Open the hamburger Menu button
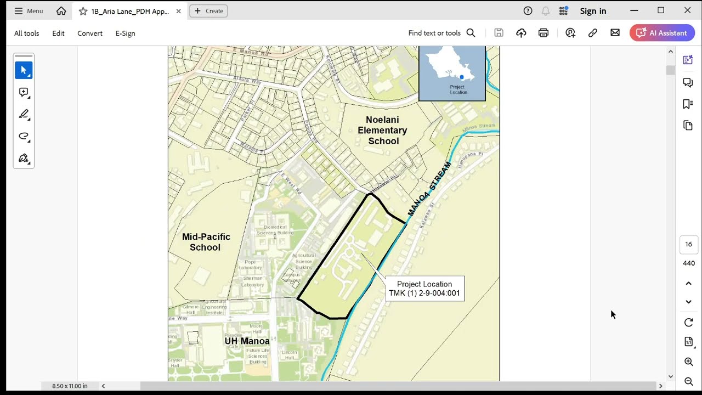The height and width of the screenshot is (395, 702). click(29, 11)
